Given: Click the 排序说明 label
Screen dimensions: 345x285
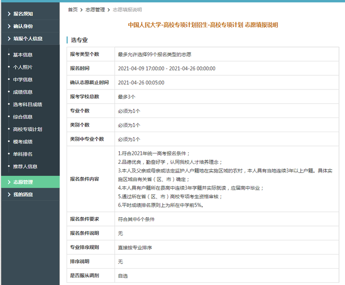Looking at the screenshot, I should pos(79,261).
